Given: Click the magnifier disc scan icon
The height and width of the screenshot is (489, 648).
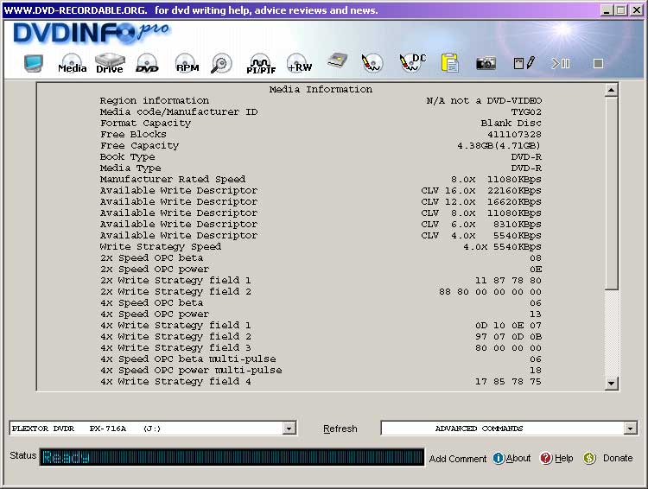Looking at the screenshot, I should tap(221, 64).
